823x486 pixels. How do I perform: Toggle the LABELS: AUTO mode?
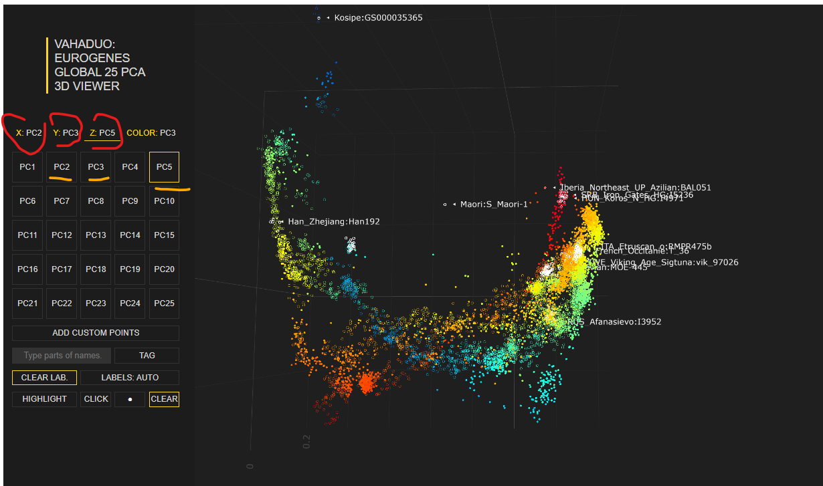coord(130,378)
